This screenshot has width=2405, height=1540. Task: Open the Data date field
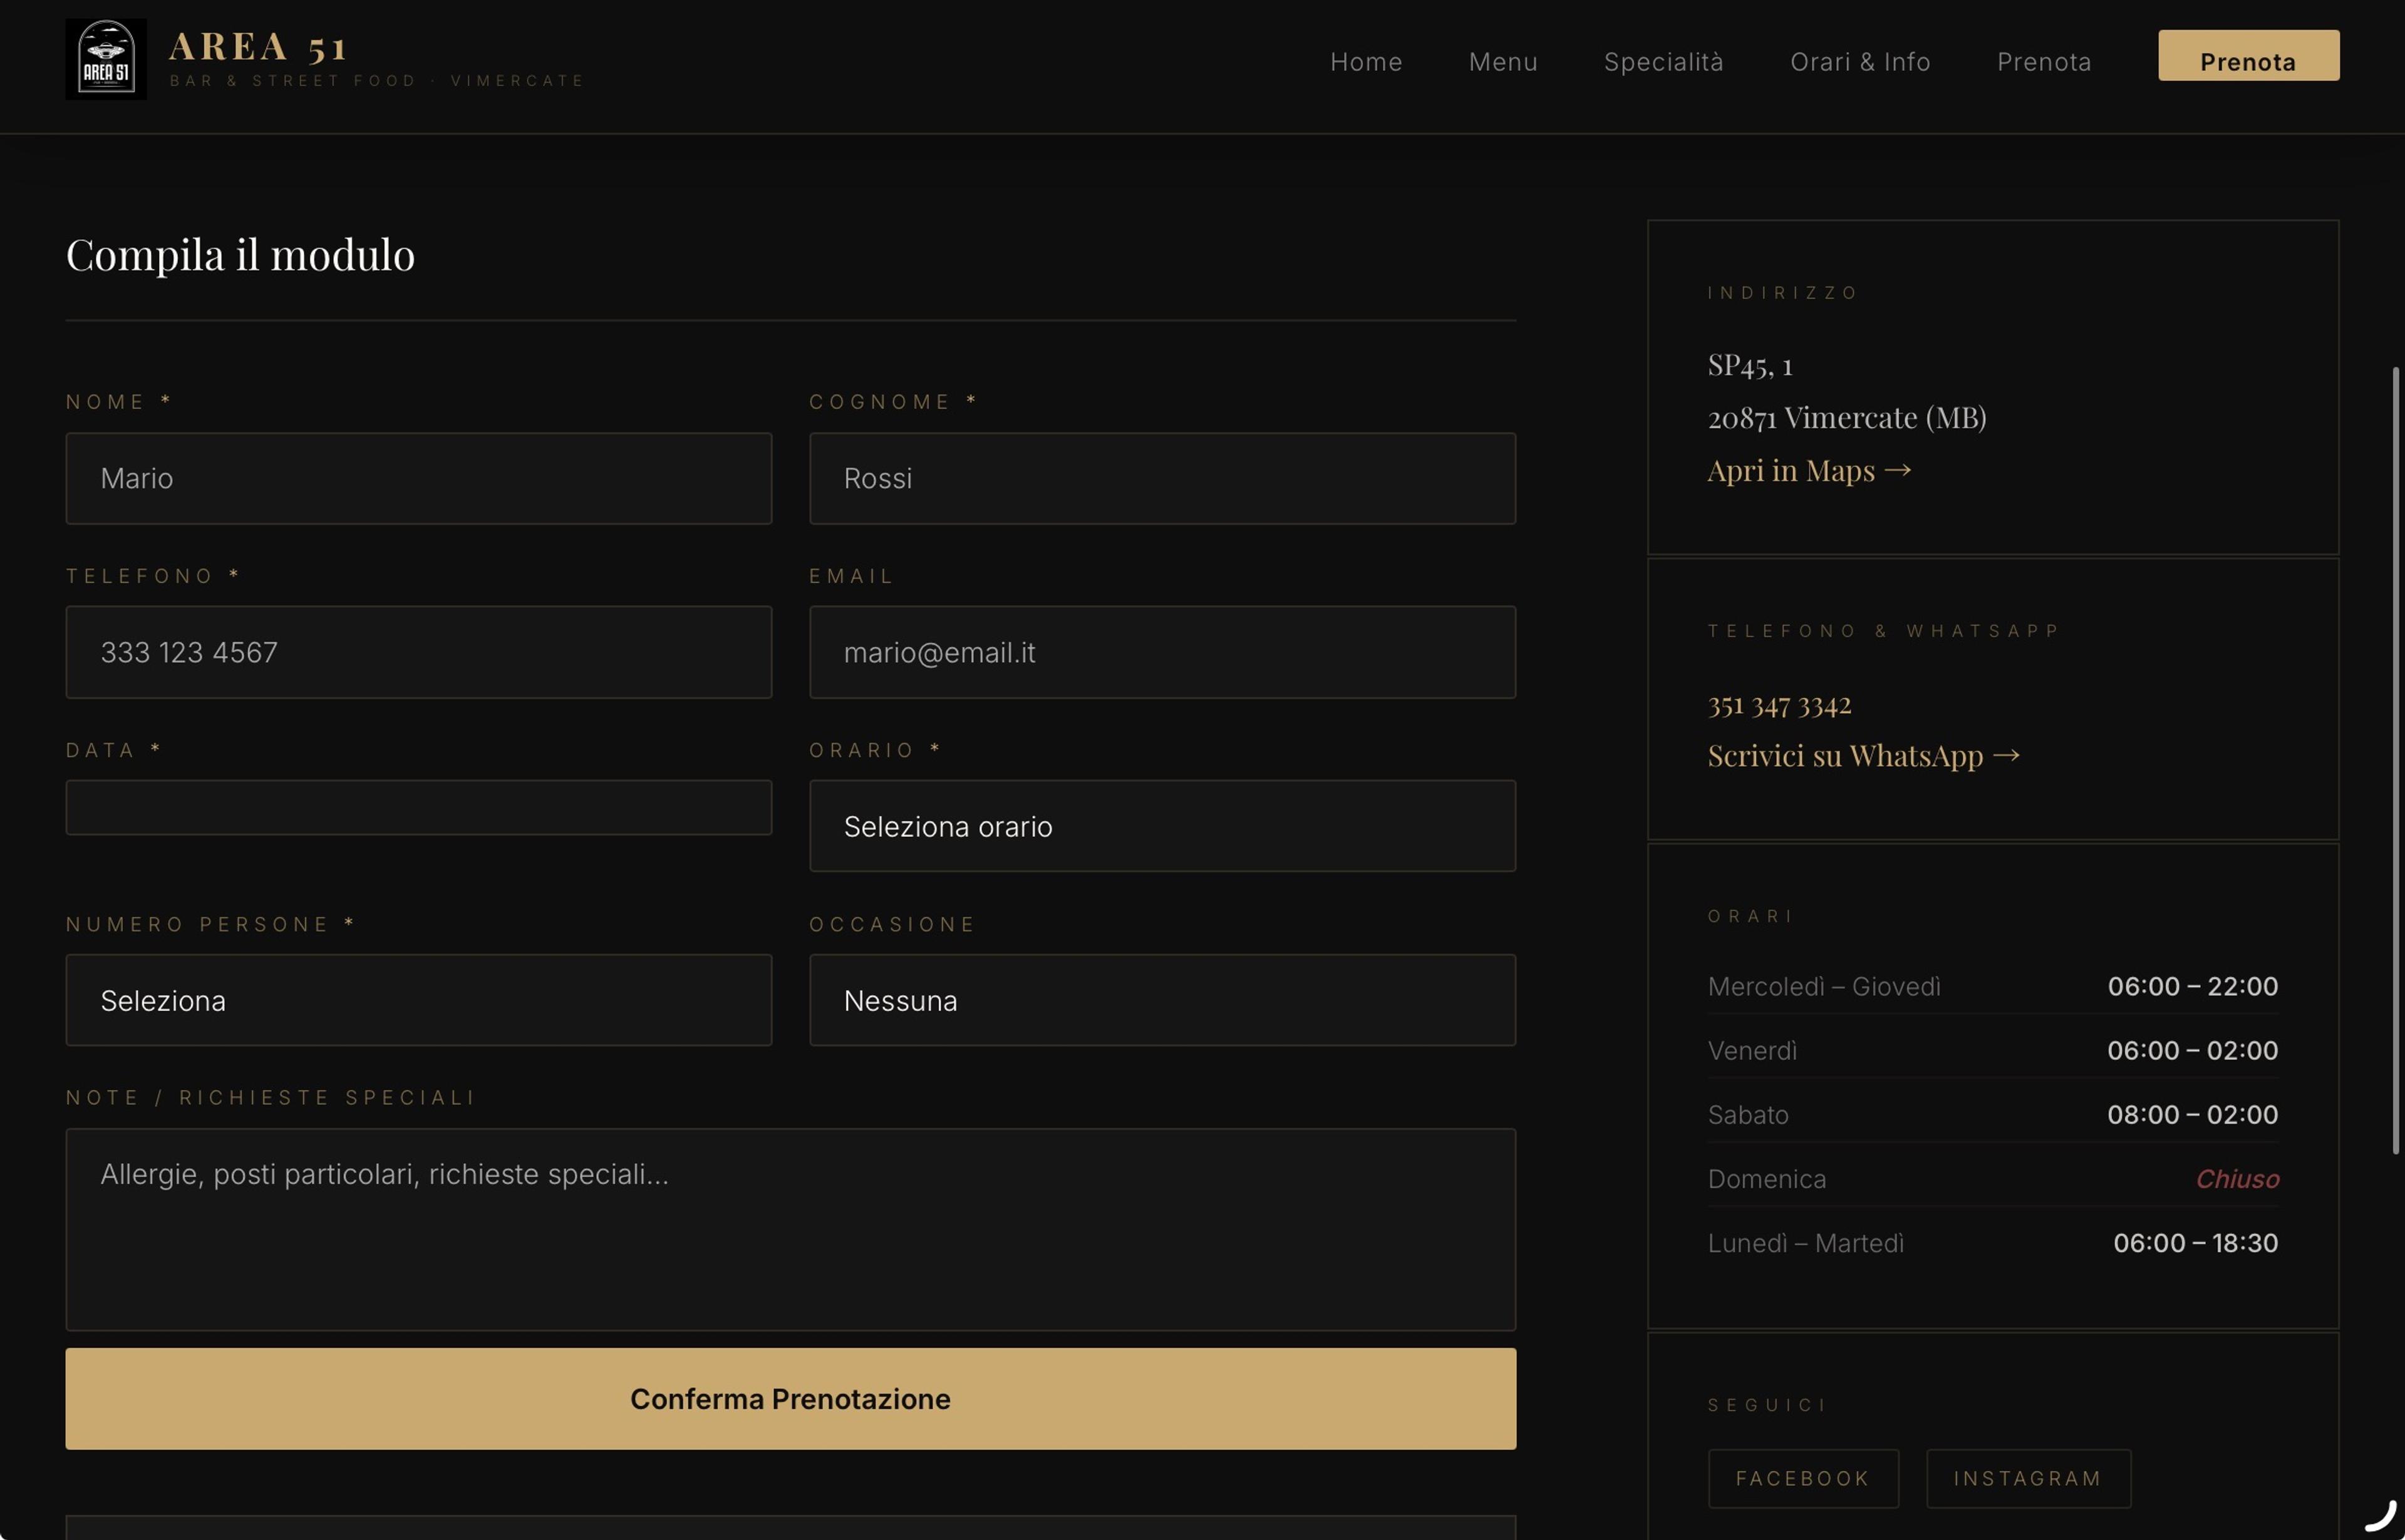pos(418,807)
